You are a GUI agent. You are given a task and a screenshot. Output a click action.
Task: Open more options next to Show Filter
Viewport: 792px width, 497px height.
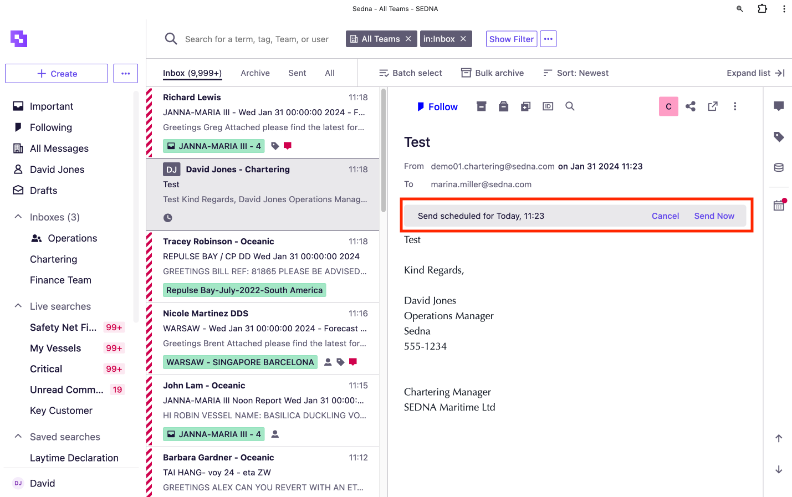548,39
